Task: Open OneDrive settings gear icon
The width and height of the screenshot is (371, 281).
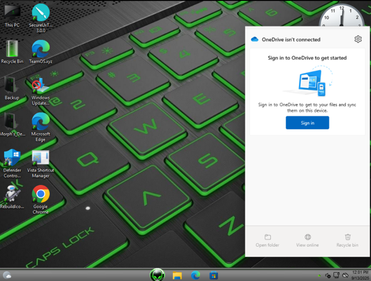Action: pyautogui.click(x=358, y=39)
